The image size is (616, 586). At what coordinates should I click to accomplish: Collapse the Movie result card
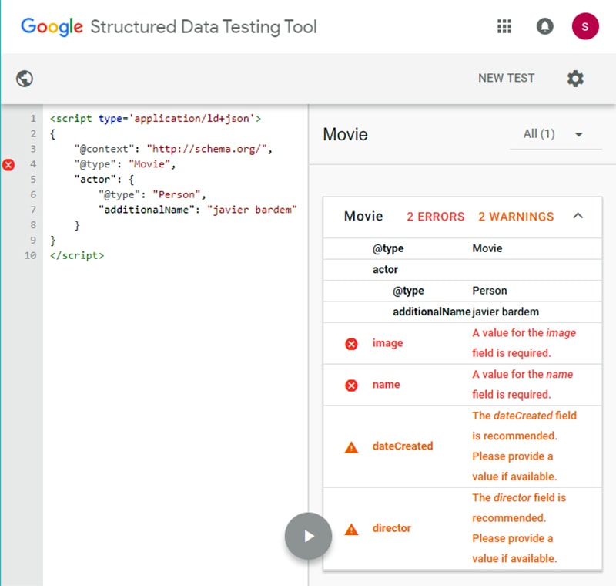click(x=578, y=216)
